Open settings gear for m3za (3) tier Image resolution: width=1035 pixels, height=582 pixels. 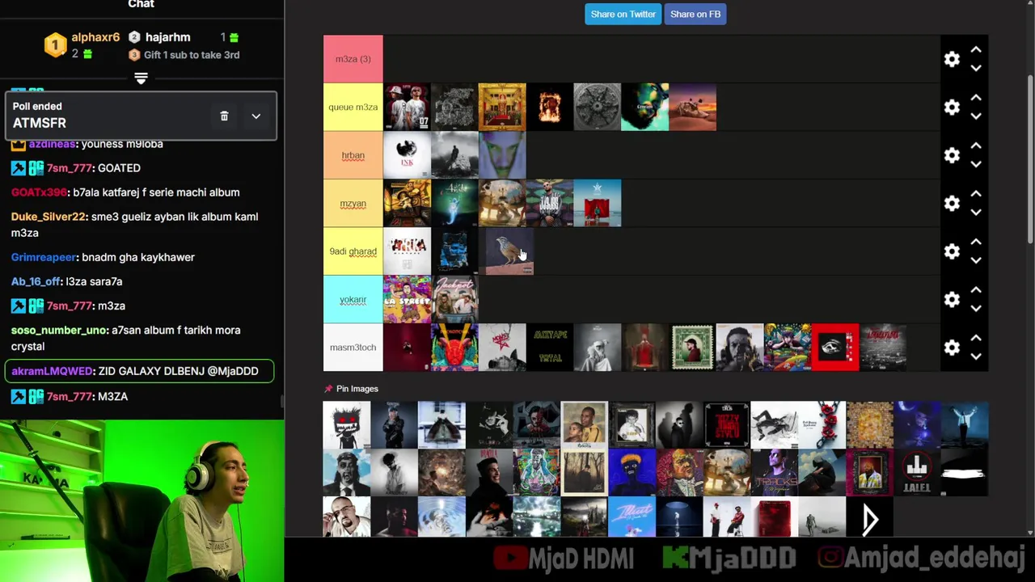pos(952,59)
